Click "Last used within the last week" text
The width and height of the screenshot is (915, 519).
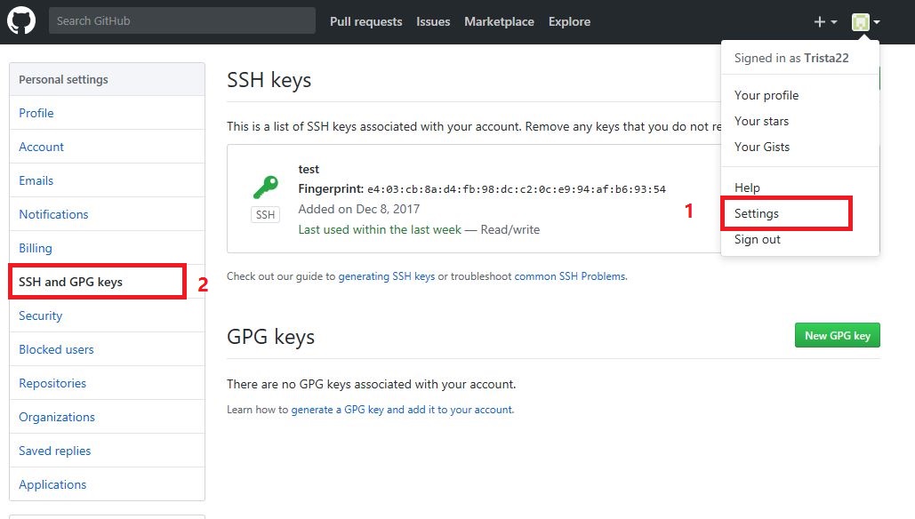click(380, 230)
